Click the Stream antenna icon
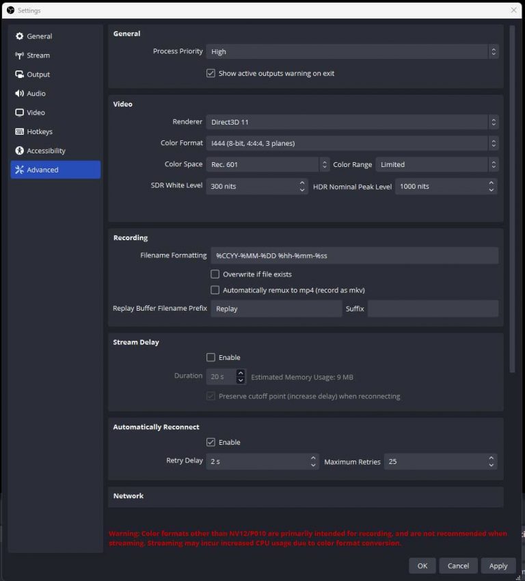 click(19, 55)
